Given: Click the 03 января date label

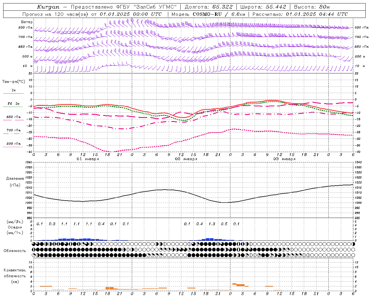Looking at the screenshot, I should click(284, 159).
